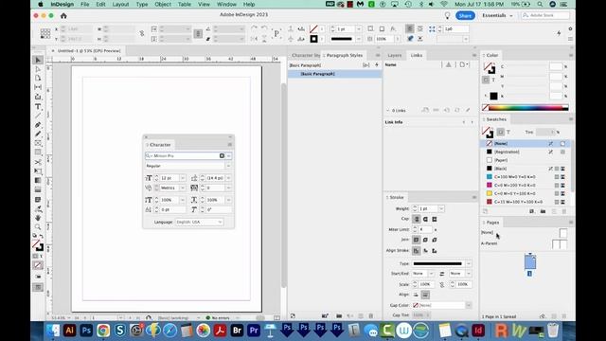Select the Line tool

pos(38,116)
